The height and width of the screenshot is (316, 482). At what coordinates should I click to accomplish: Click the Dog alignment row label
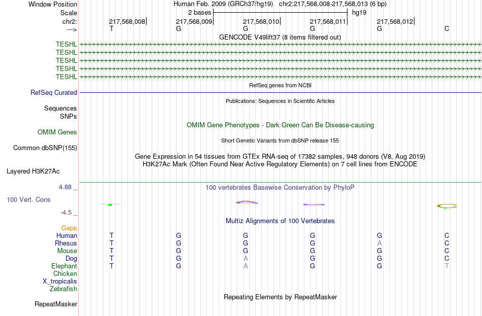coord(71,259)
